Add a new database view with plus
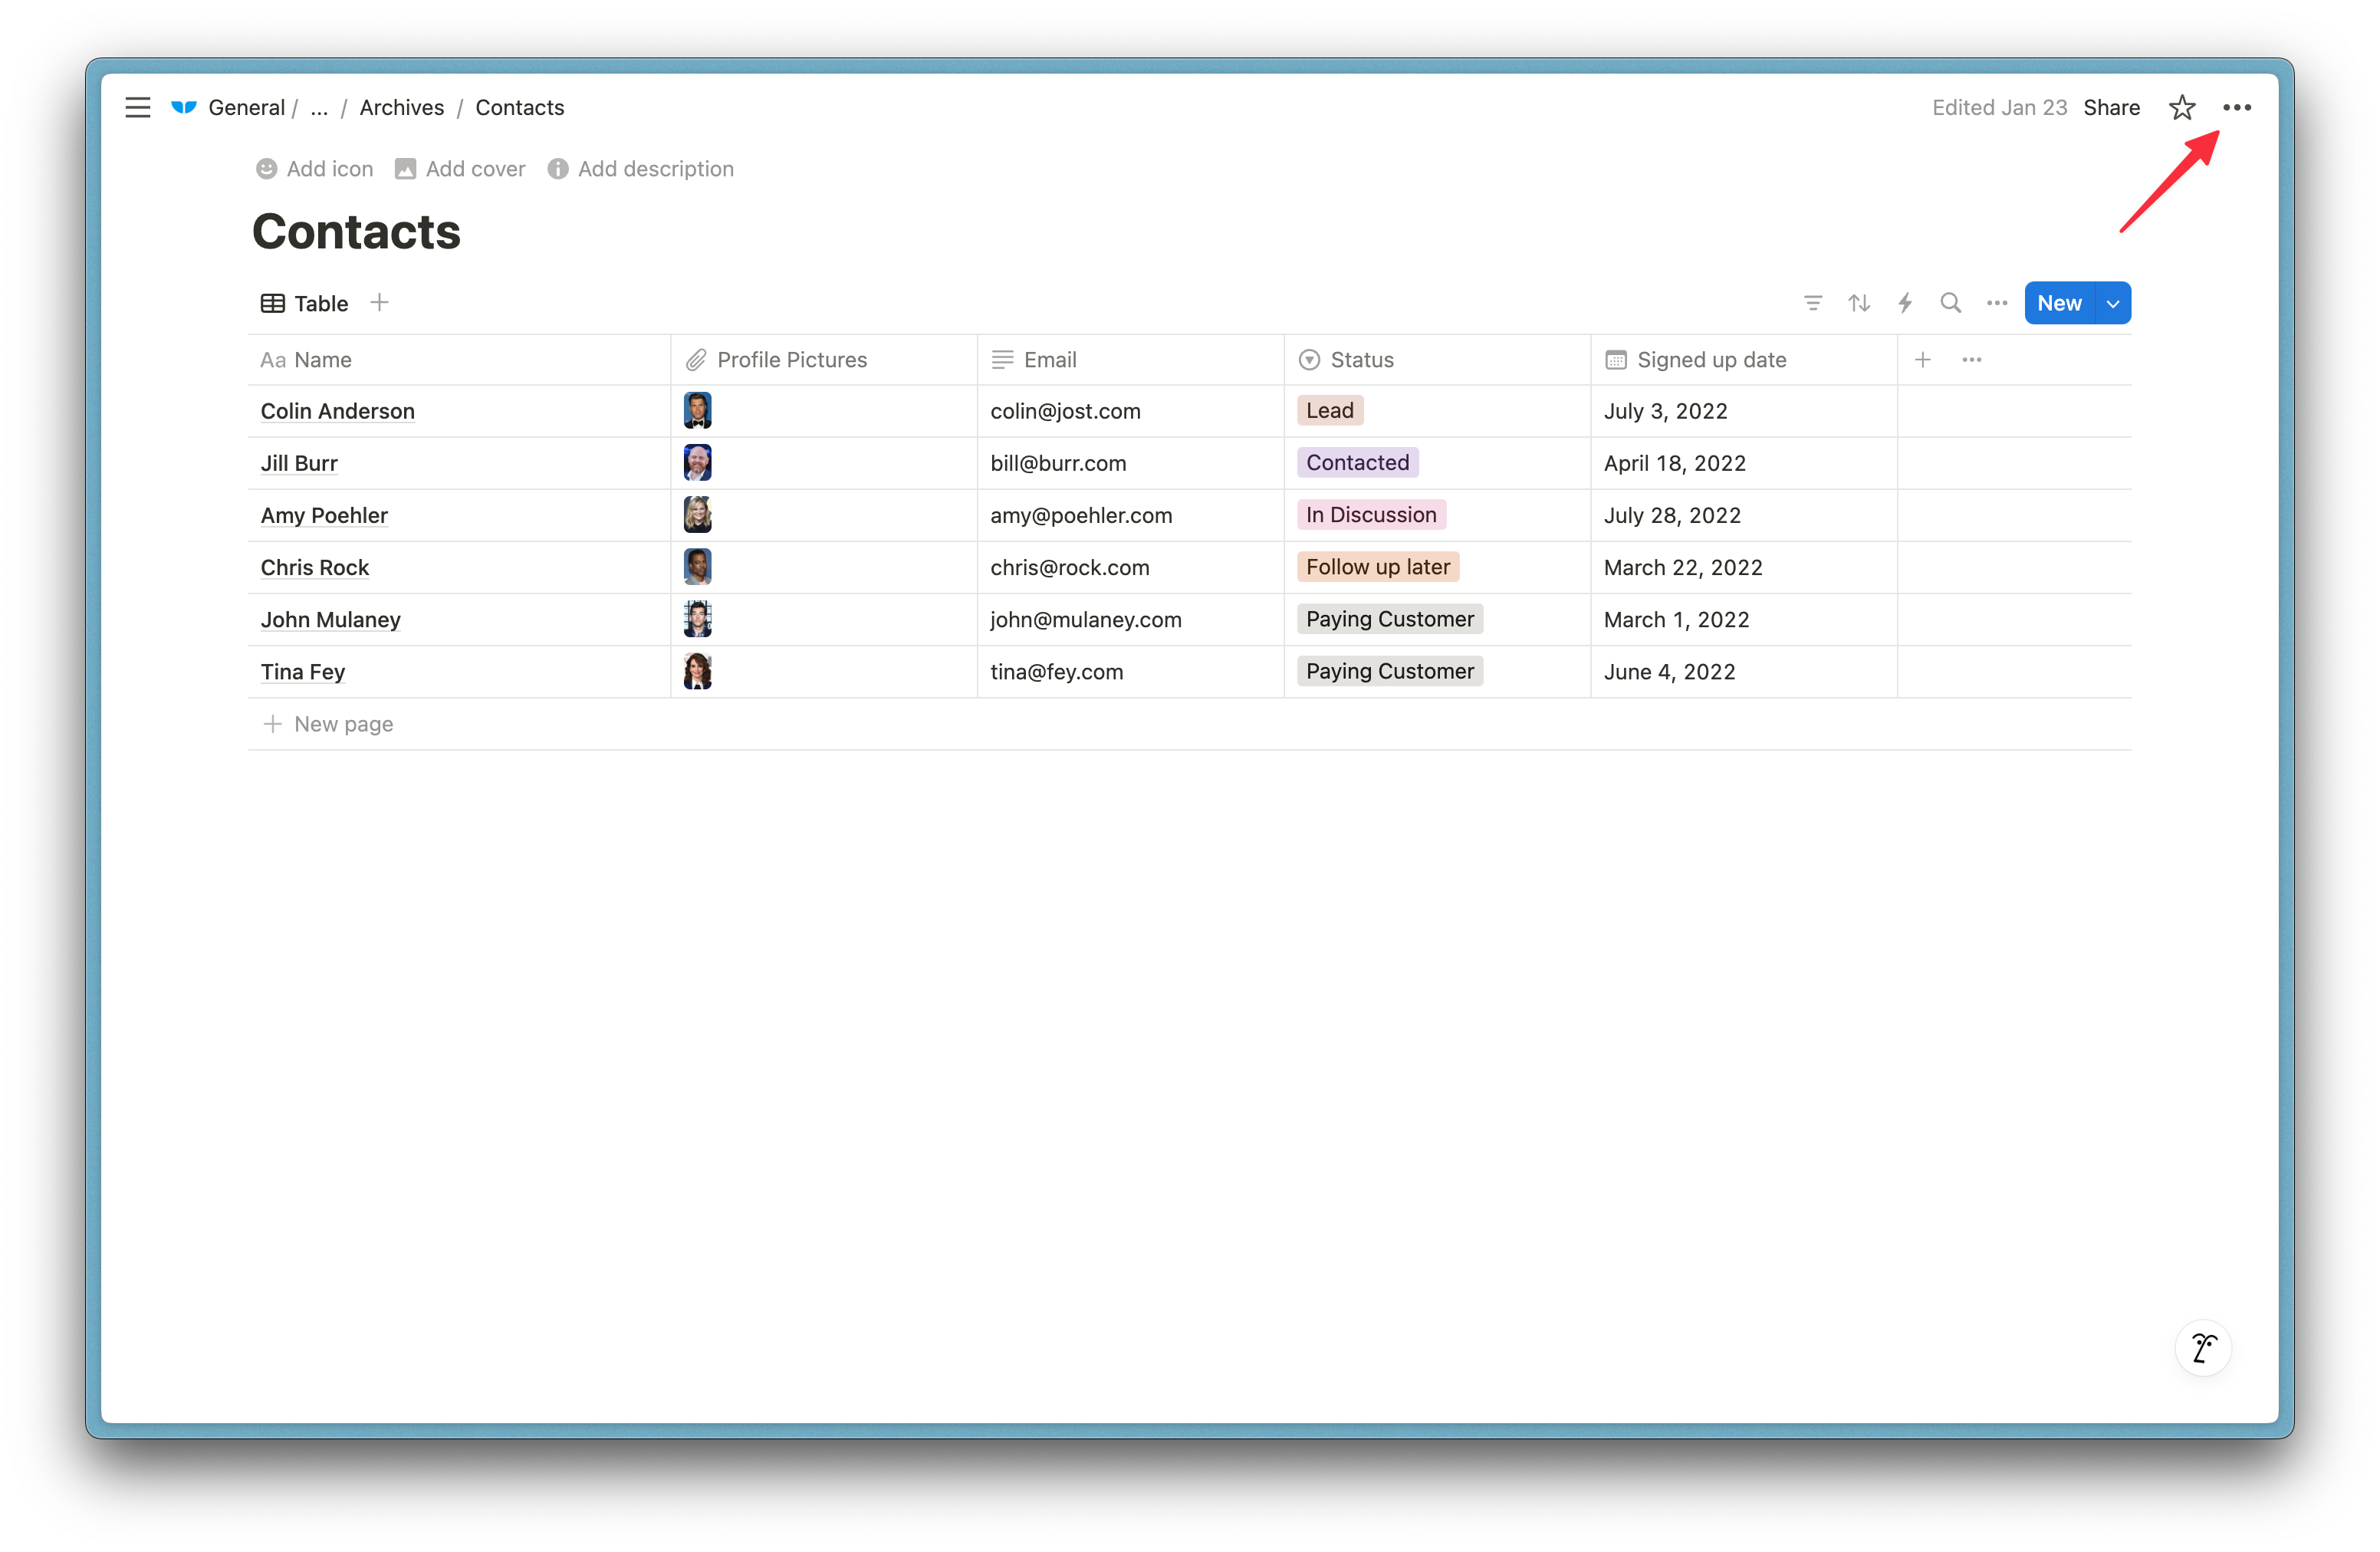The width and height of the screenshot is (2380, 1552). 379,302
